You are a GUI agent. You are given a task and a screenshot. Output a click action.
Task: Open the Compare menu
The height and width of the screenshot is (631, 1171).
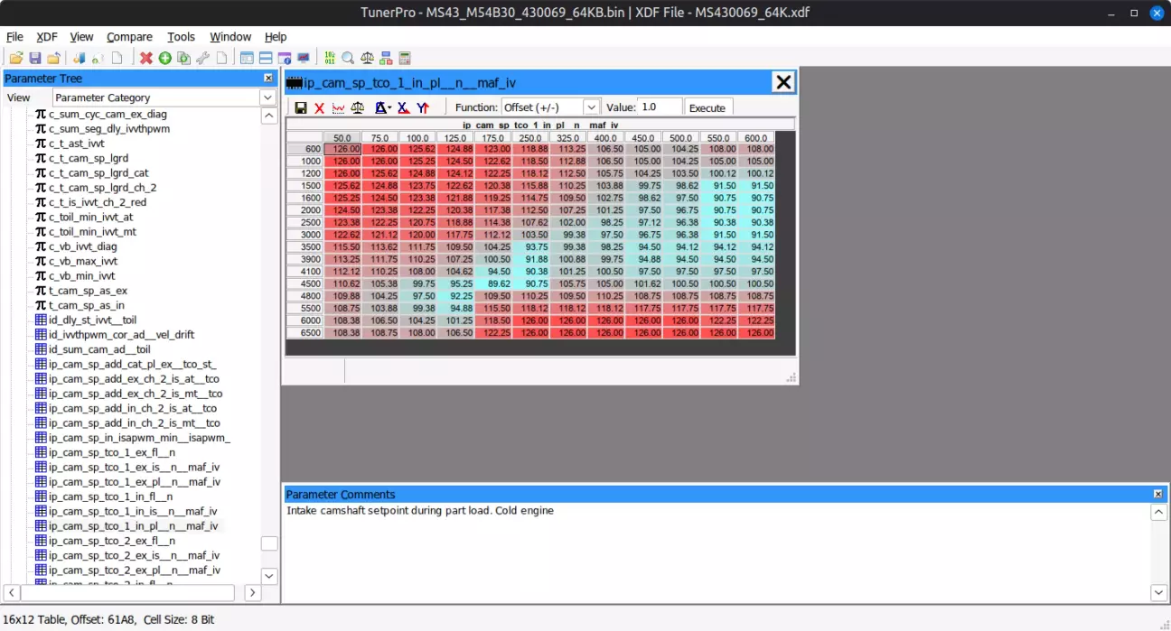(129, 37)
